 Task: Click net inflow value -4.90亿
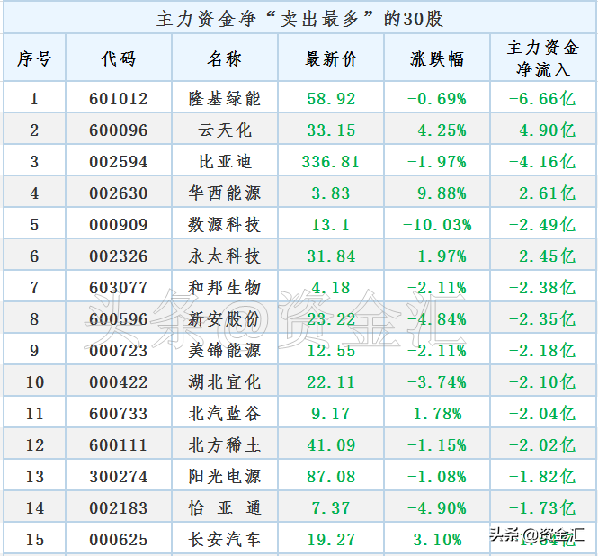click(542, 130)
